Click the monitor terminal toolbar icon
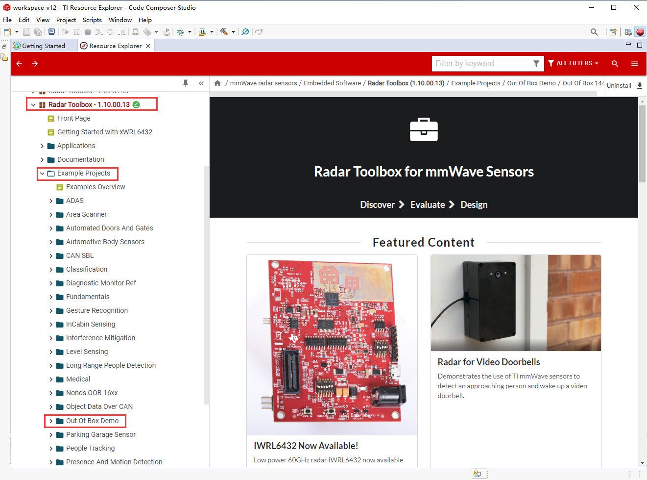The height and width of the screenshot is (480, 647). coord(51,32)
